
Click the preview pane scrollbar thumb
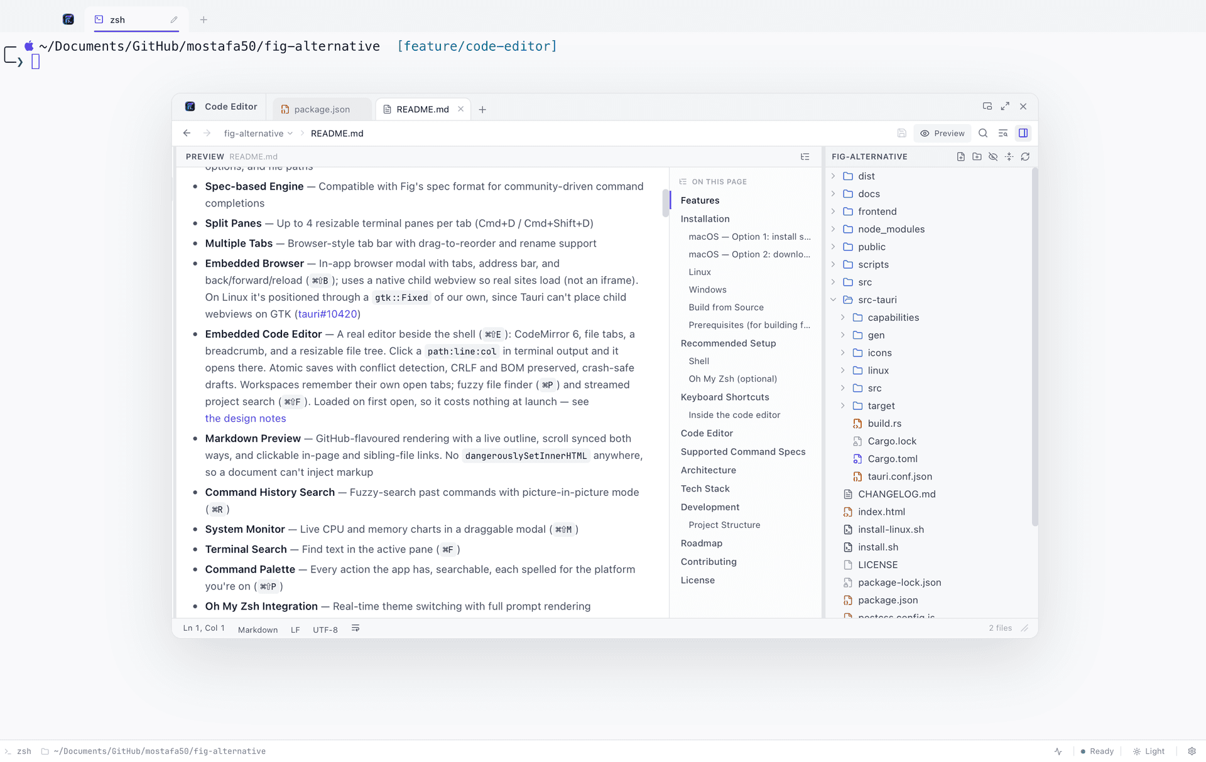[x=665, y=203]
